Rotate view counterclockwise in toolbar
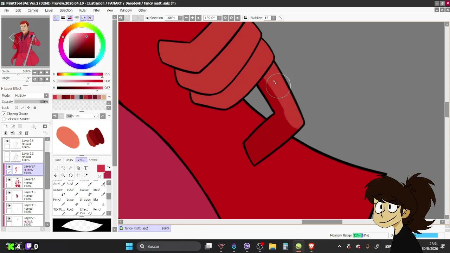The height and width of the screenshot is (253, 450). pos(225,18)
